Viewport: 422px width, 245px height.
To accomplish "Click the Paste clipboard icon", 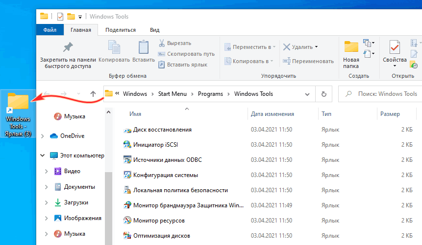I will pos(144,47).
